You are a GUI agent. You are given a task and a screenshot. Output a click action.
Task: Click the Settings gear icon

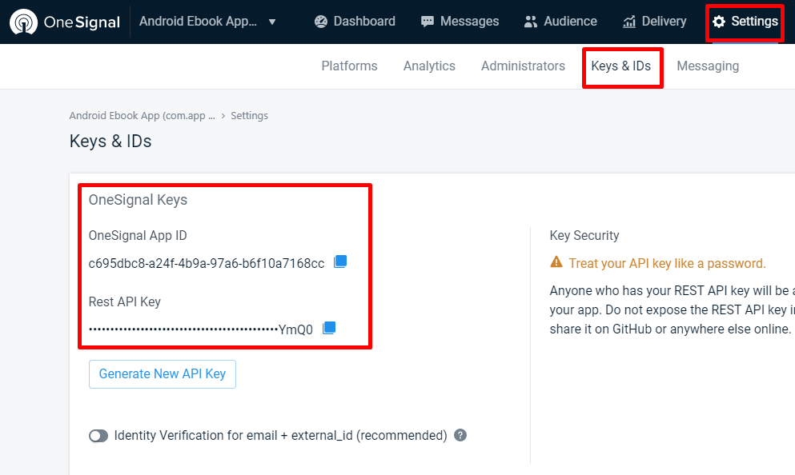(x=719, y=22)
